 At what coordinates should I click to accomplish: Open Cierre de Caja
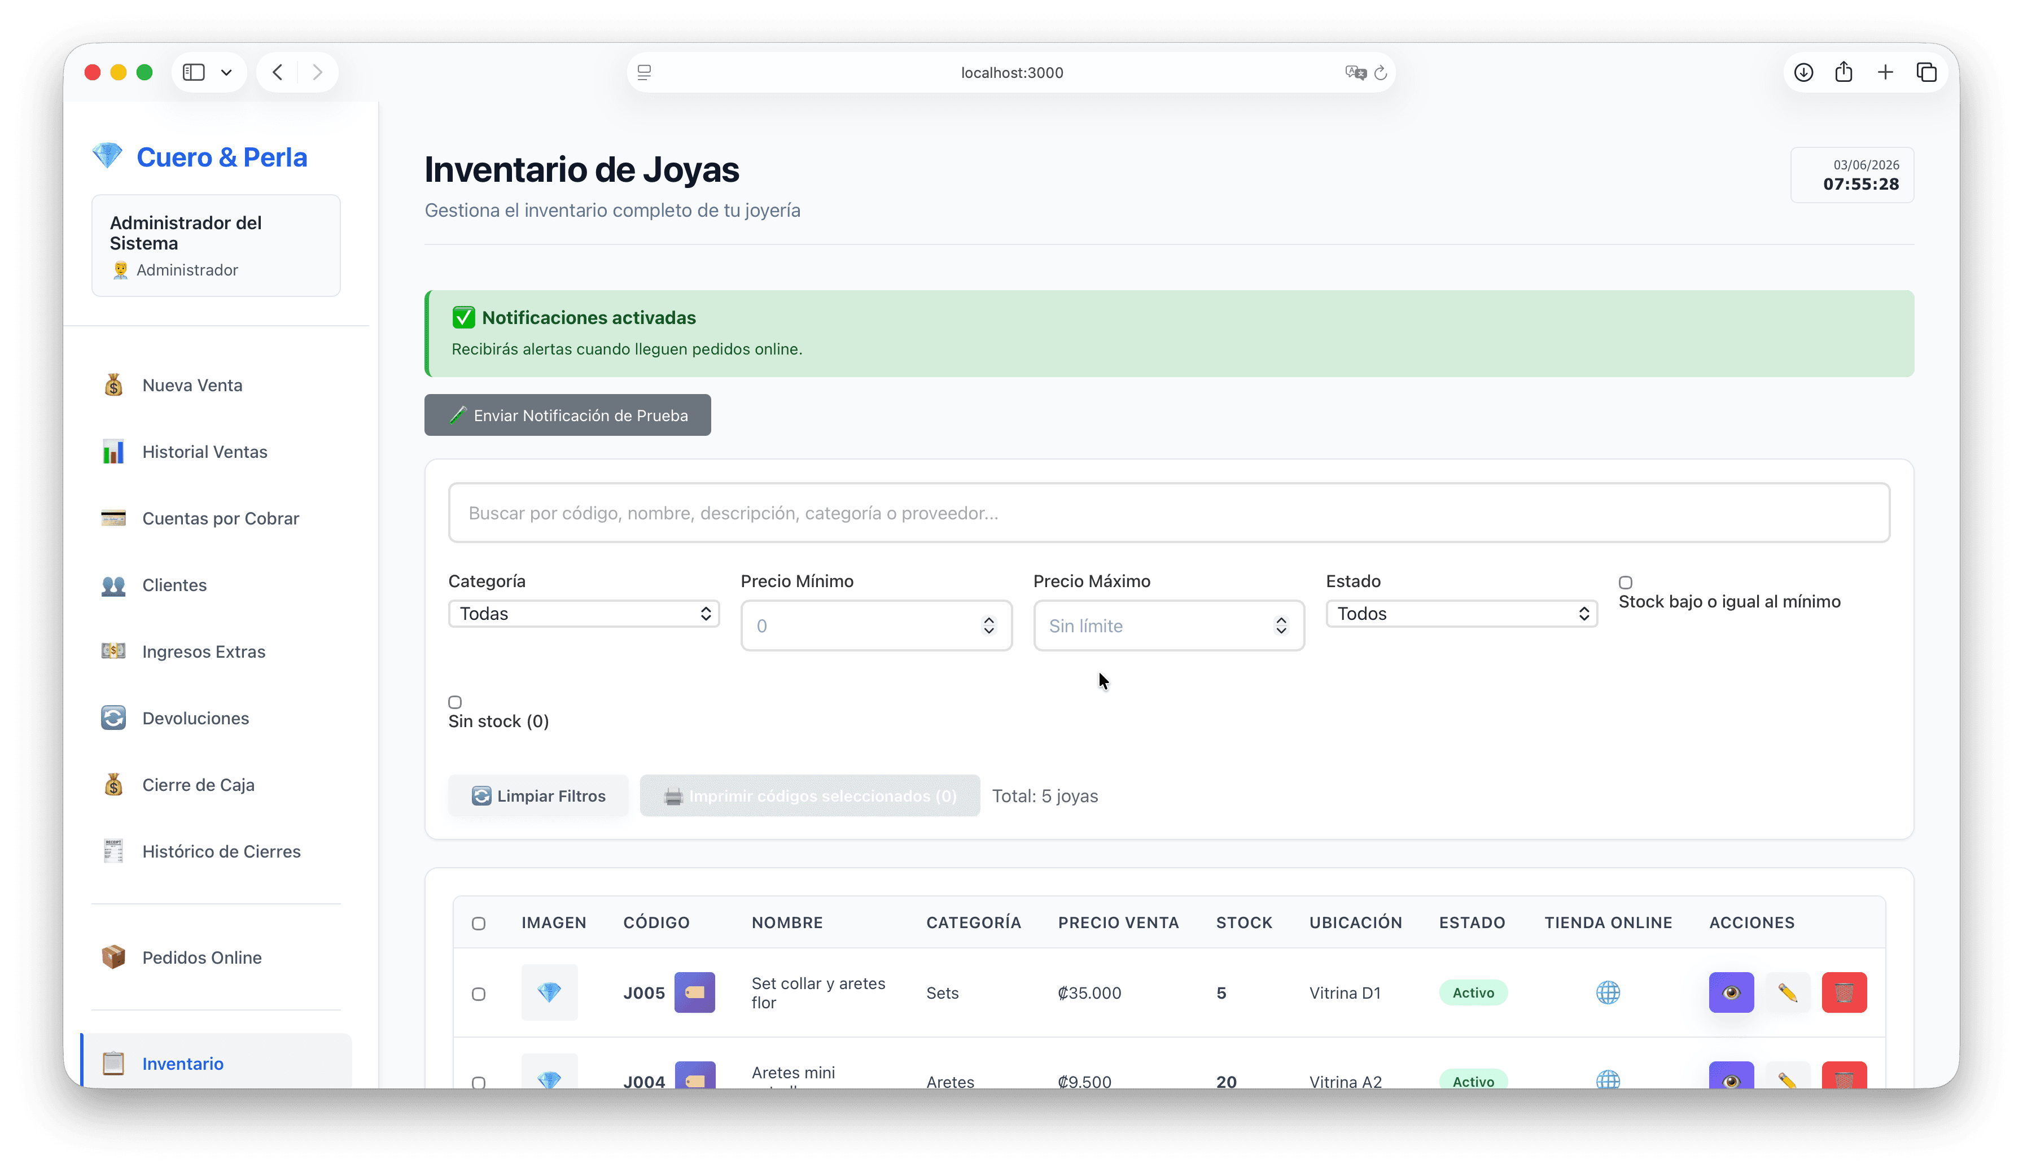(216, 785)
